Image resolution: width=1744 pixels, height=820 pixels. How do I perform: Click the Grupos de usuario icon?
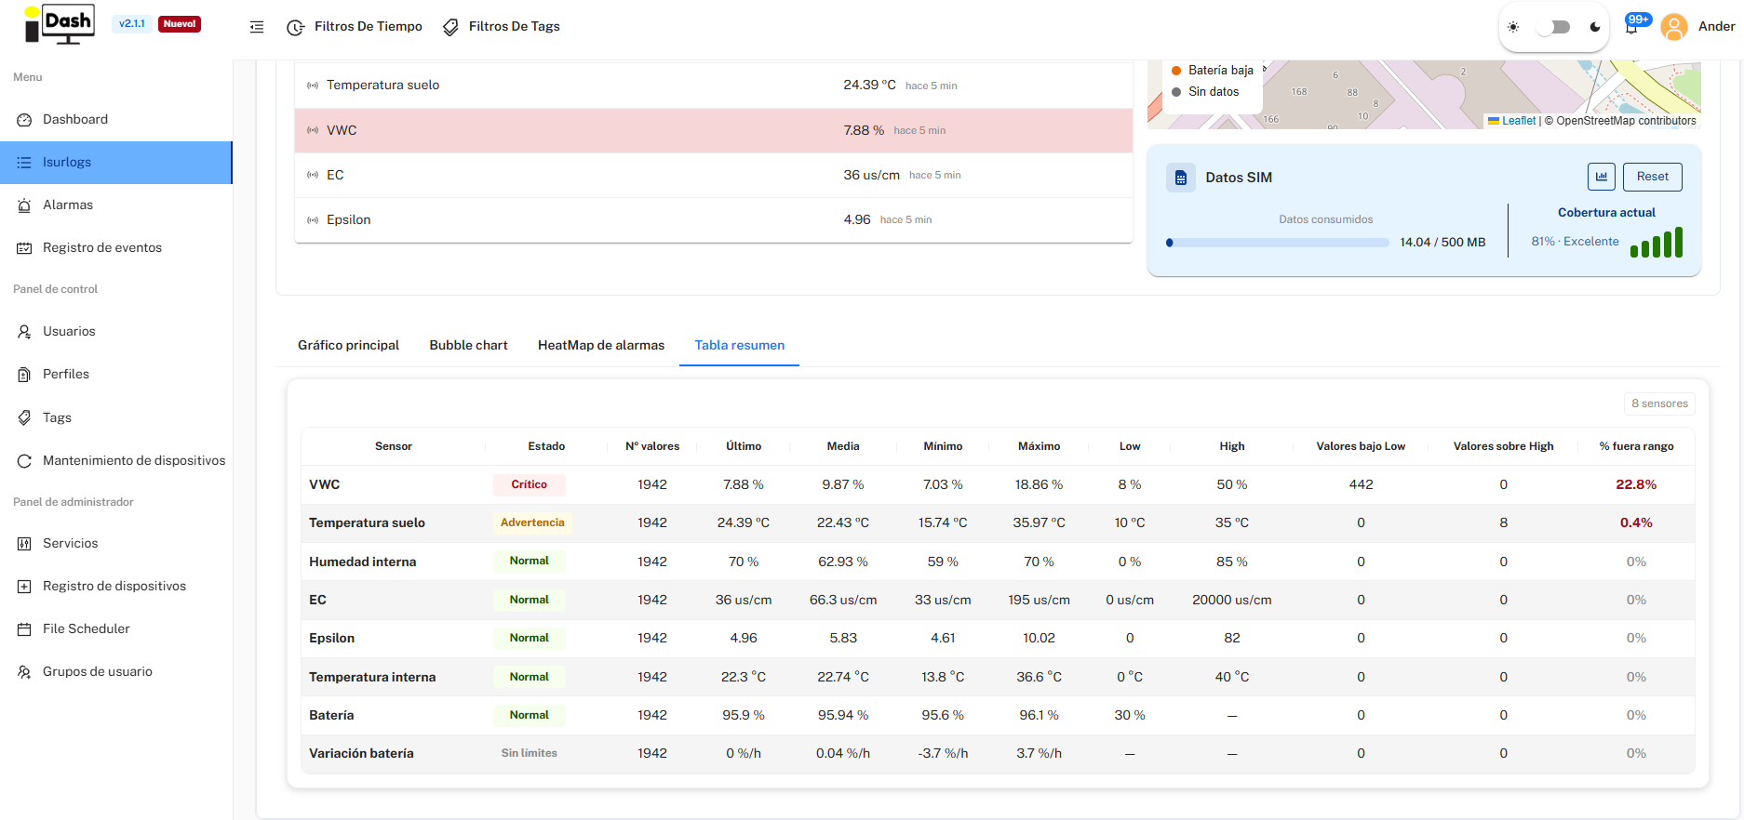24,671
